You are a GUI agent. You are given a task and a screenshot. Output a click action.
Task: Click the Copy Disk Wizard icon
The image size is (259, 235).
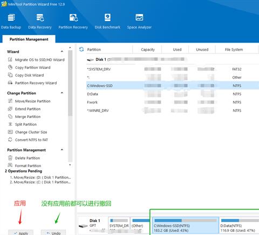(x=10, y=75)
